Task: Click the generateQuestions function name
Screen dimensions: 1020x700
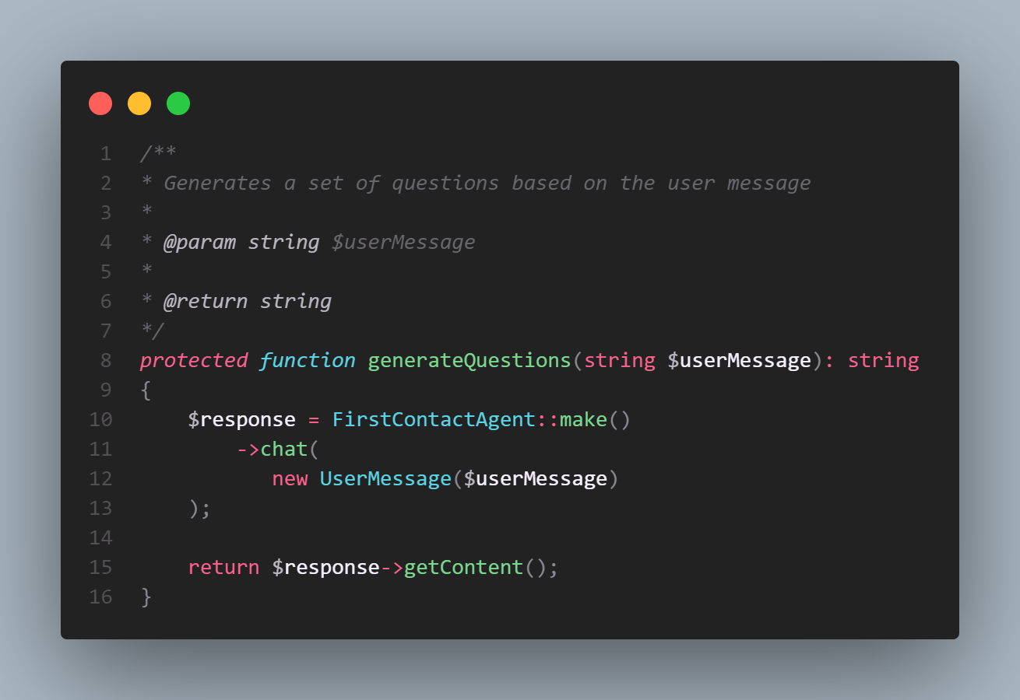Action: click(x=470, y=360)
